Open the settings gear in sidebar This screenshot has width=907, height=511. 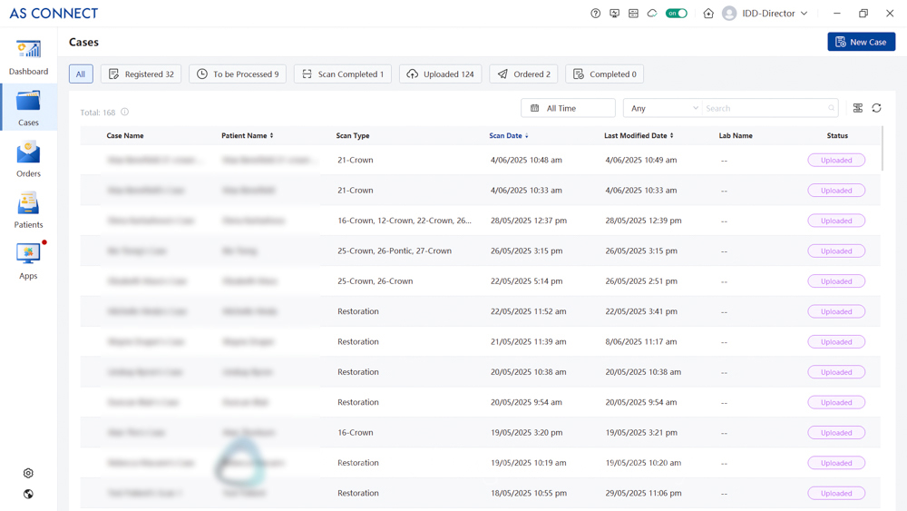coord(28,473)
